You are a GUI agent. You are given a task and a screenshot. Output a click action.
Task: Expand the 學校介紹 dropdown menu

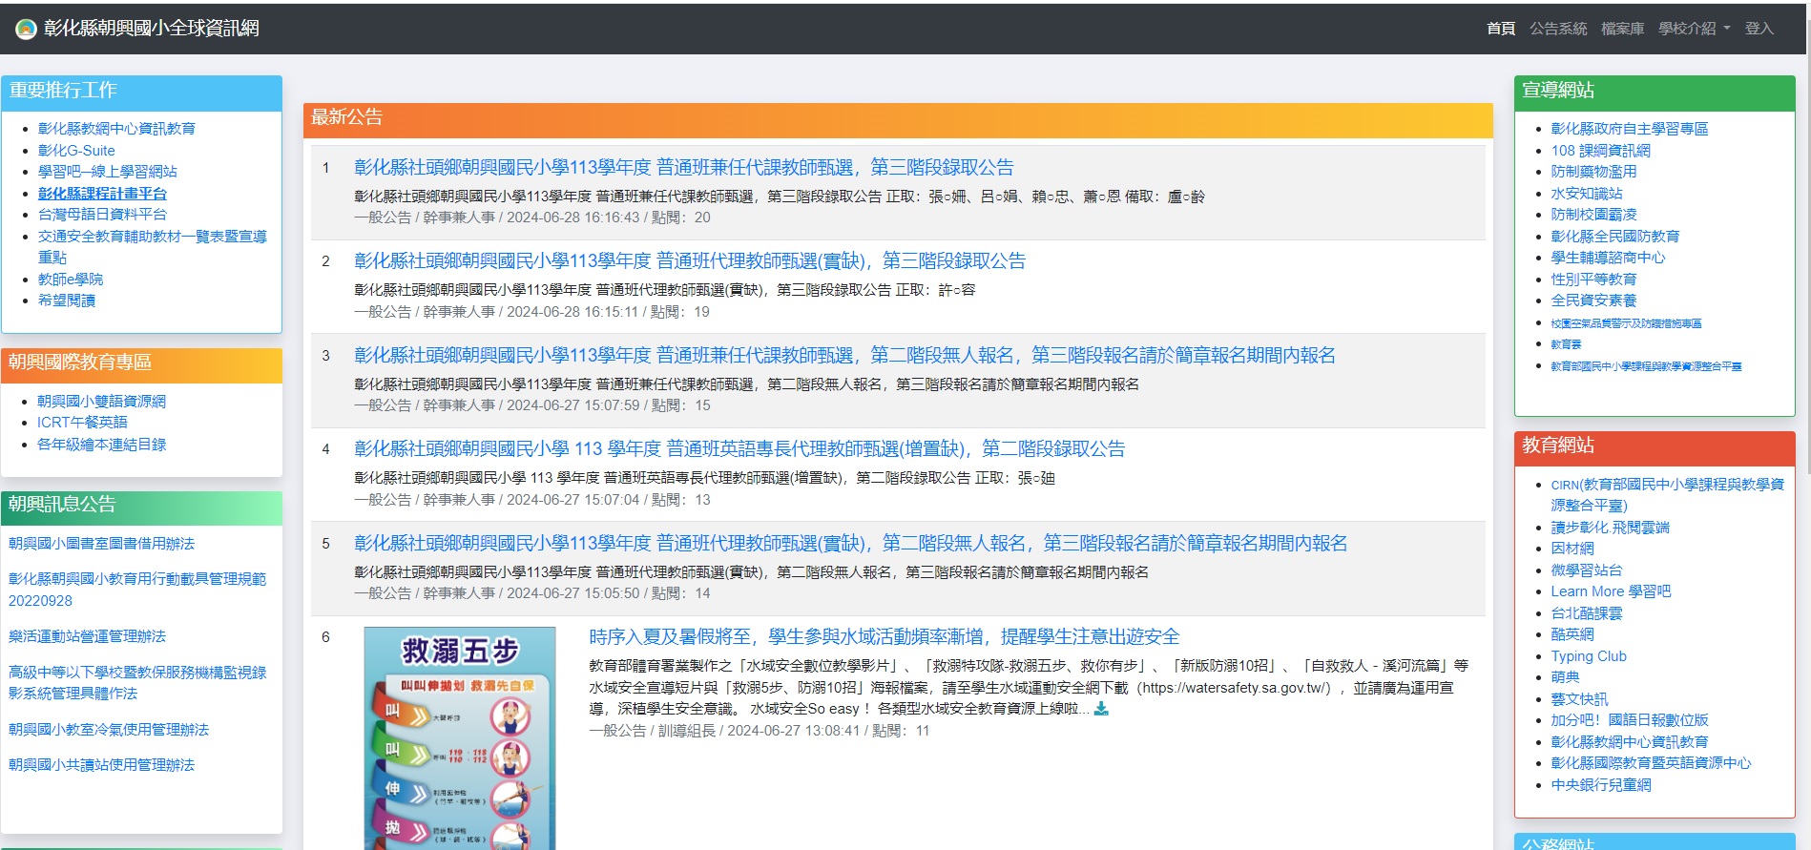tap(1694, 29)
